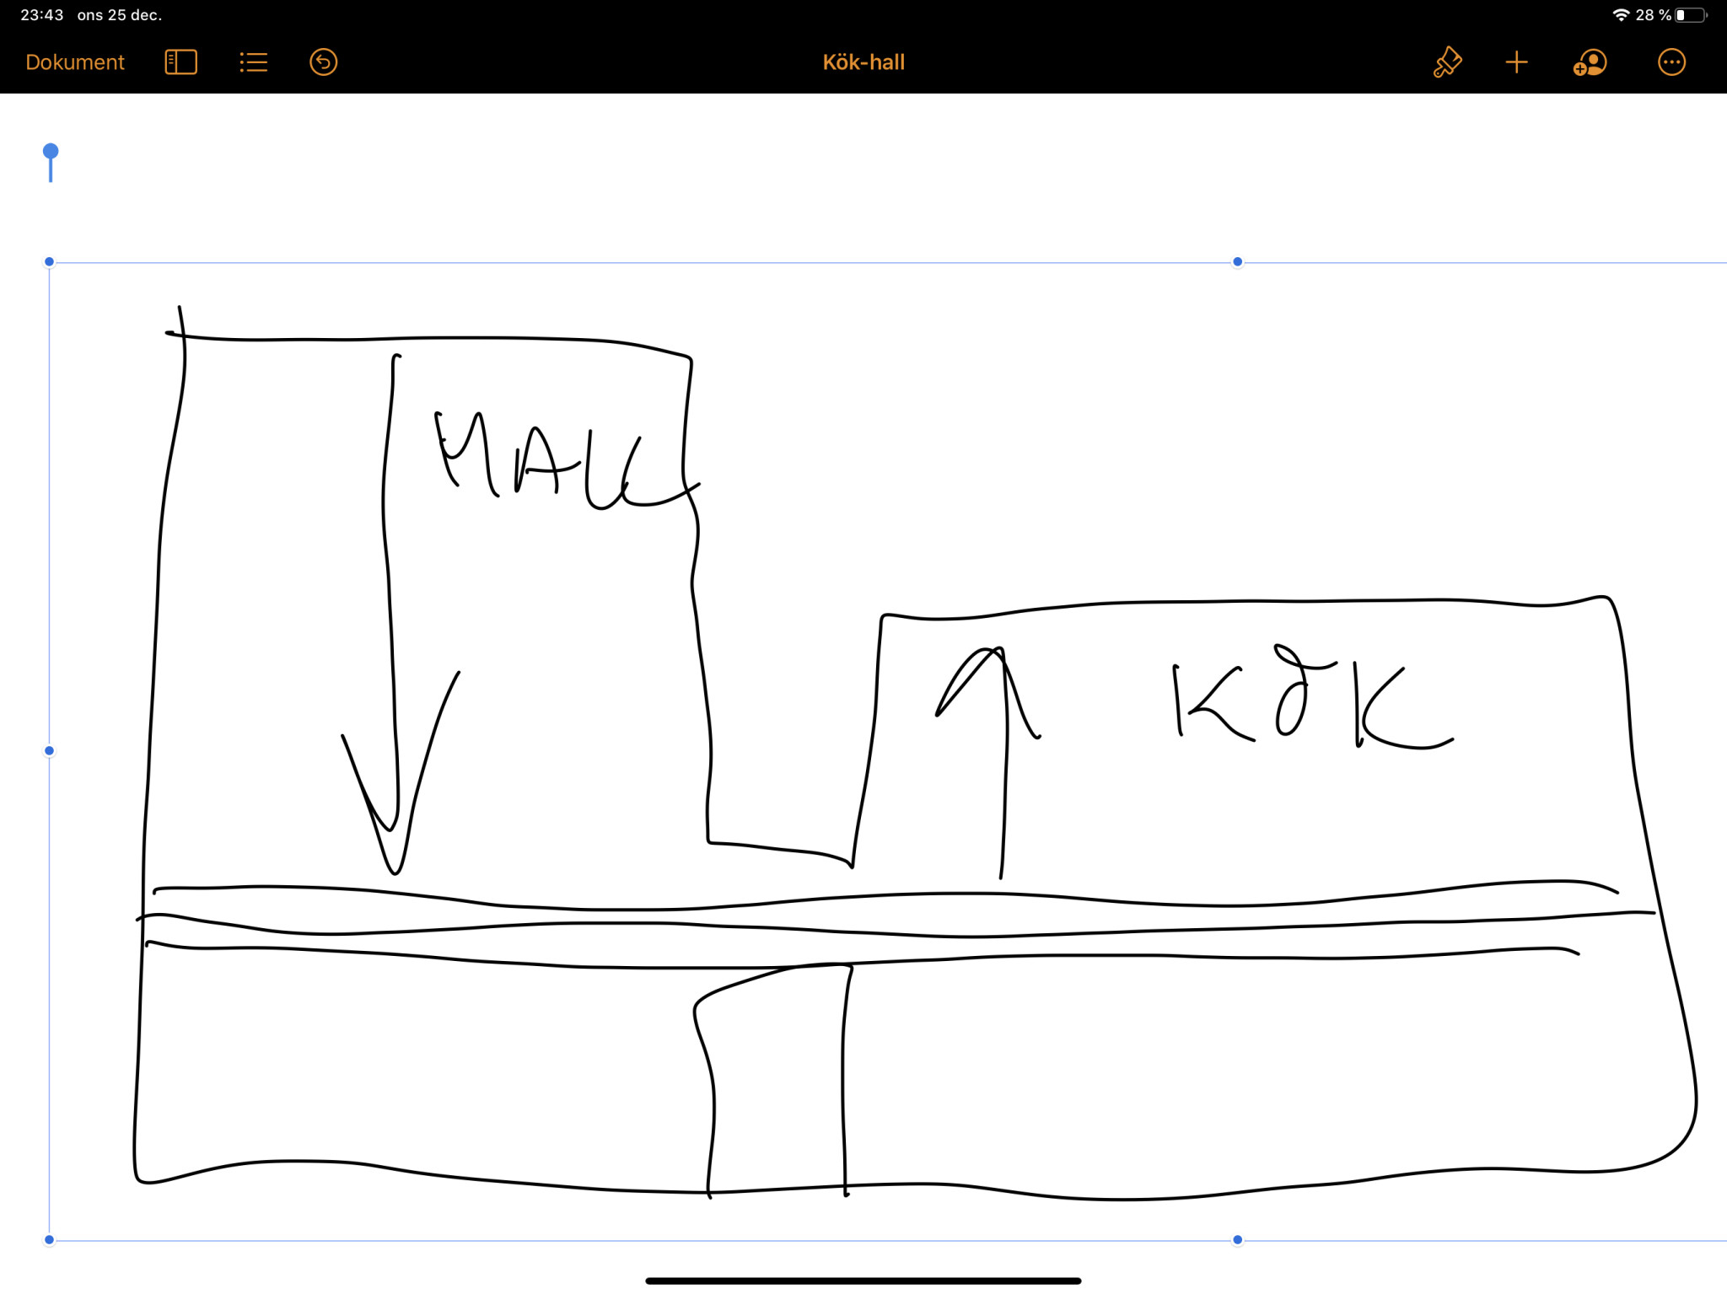Select the top-middle drawing resize handle

pos(1237,262)
